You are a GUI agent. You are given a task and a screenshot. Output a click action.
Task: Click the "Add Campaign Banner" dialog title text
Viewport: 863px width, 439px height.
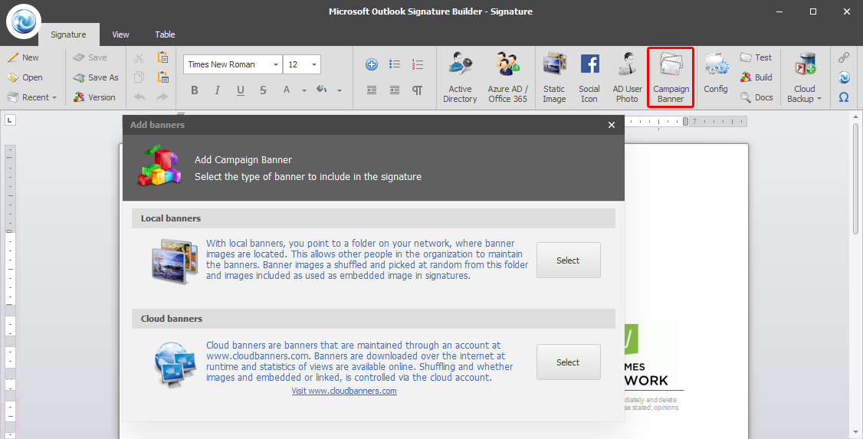243,160
